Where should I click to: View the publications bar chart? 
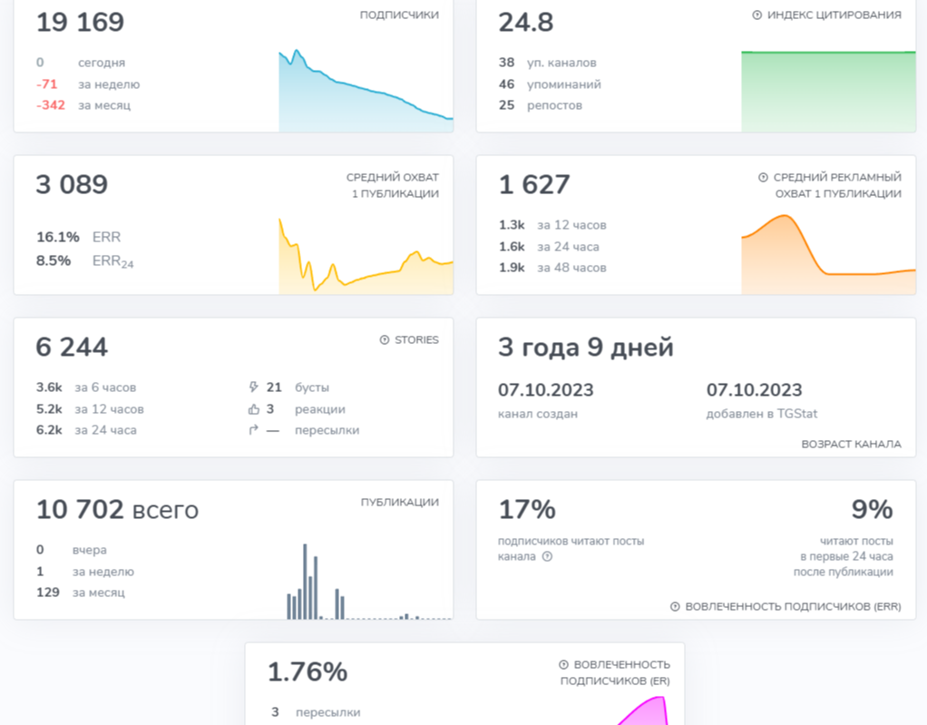click(369, 582)
